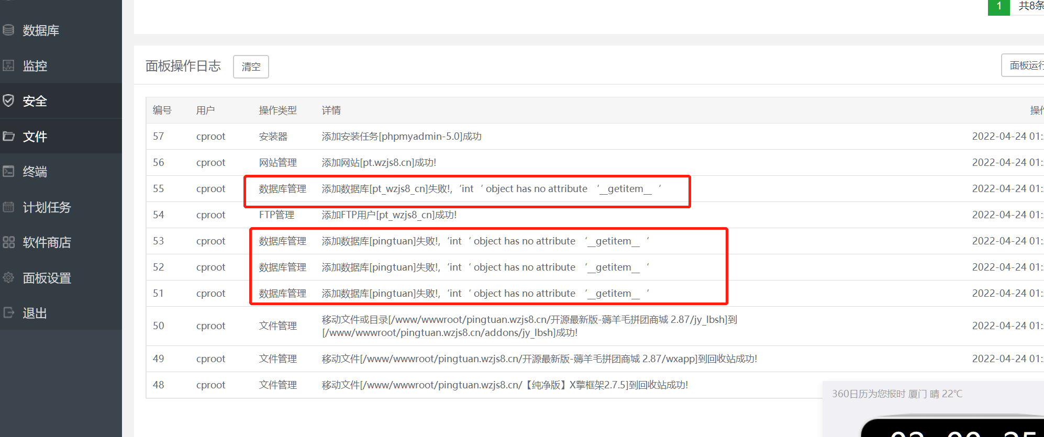Click the software store grid icon
This screenshot has height=437, width=1044.
click(8, 242)
